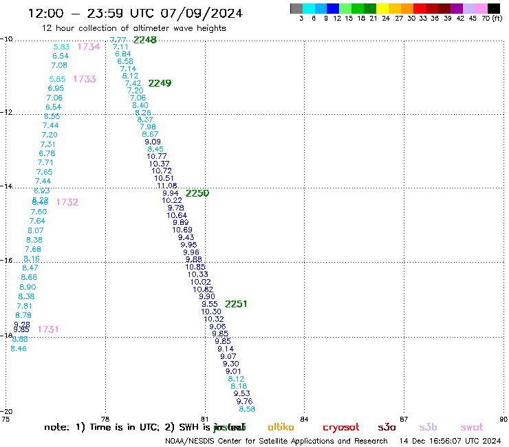
Task: Click the wave height value 8.67
Action: pyautogui.click(x=150, y=134)
